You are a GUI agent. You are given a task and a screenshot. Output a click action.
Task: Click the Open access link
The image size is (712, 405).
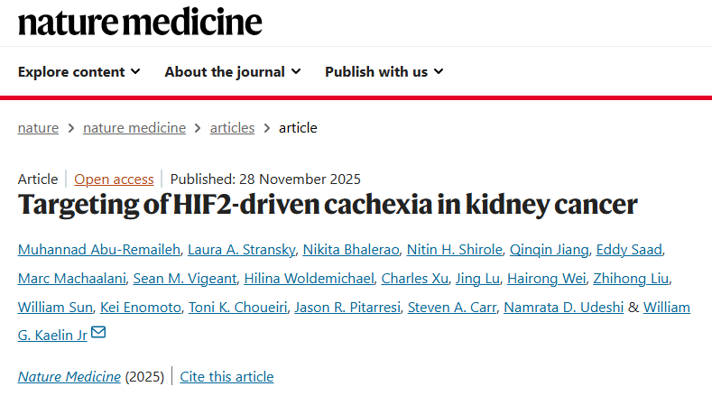tap(114, 179)
